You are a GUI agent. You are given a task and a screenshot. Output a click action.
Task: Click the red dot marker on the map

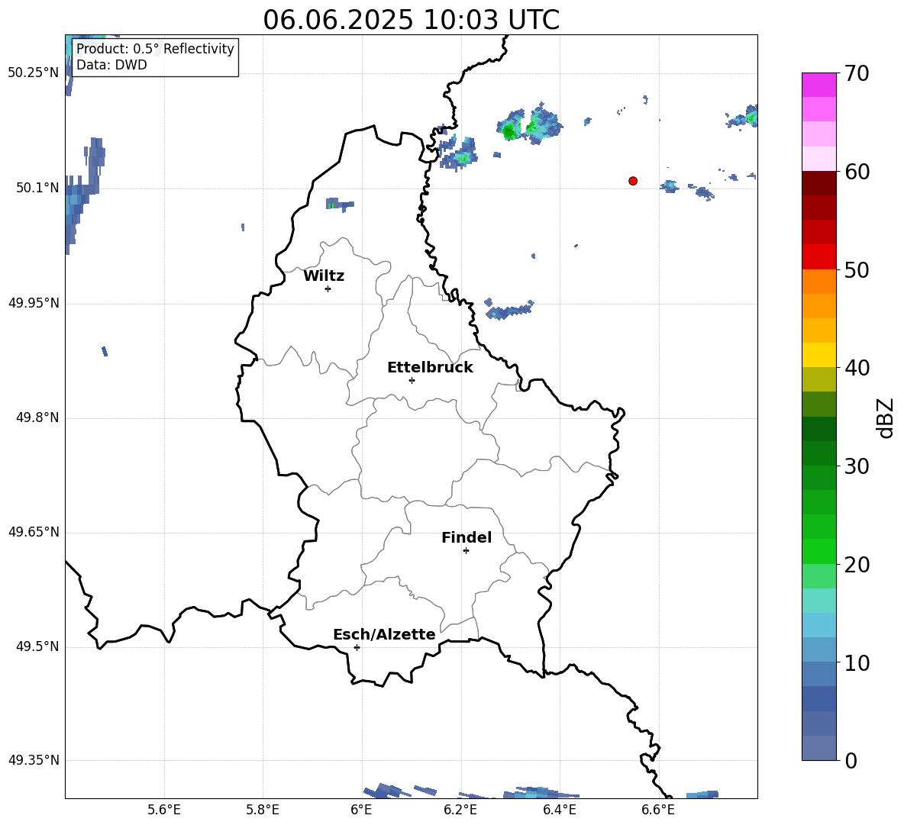(633, 181)
